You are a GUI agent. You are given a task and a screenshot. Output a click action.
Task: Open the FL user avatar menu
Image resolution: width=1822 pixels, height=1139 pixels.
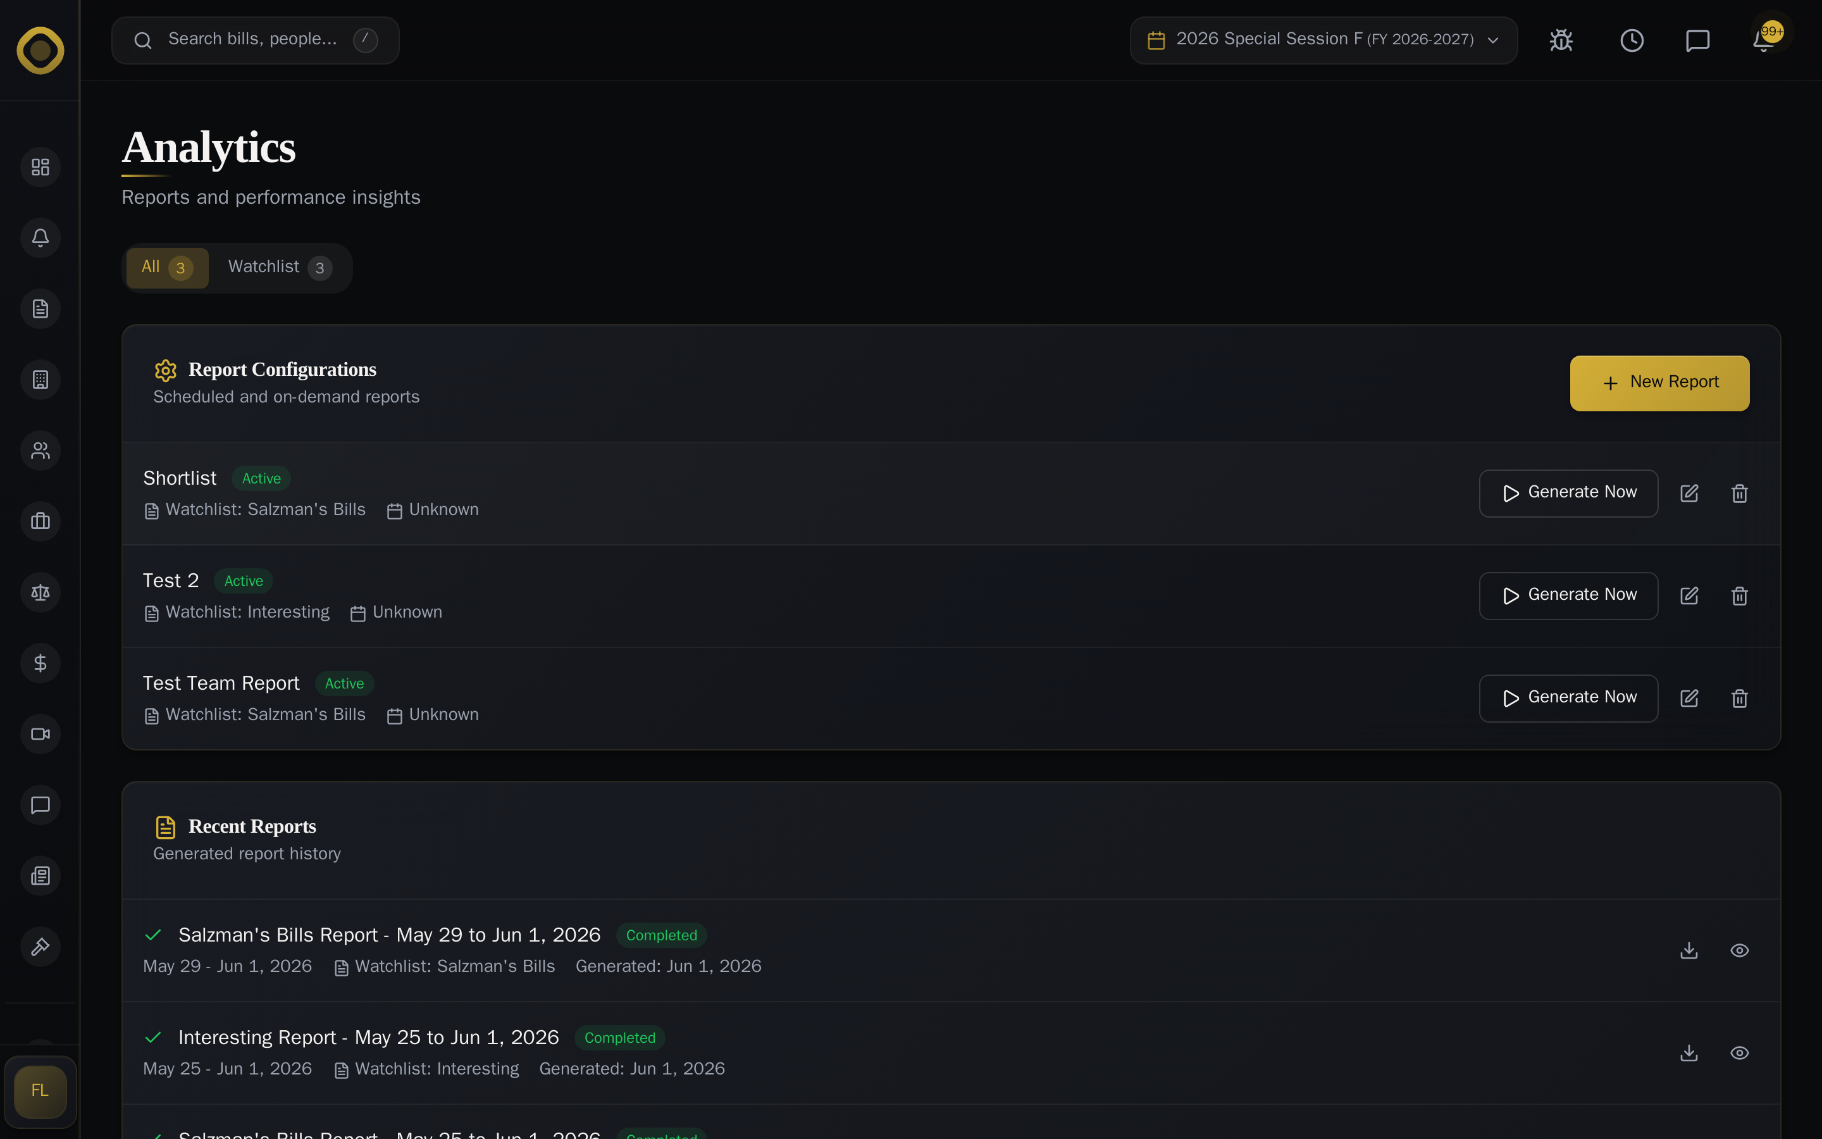point(40,1091)
